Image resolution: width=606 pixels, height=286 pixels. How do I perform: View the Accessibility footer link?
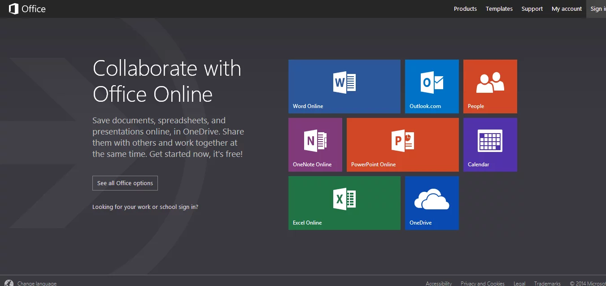(439, 283)
